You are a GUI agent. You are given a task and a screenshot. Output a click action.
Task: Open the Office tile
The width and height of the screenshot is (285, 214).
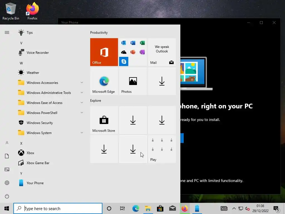[104, 52]
